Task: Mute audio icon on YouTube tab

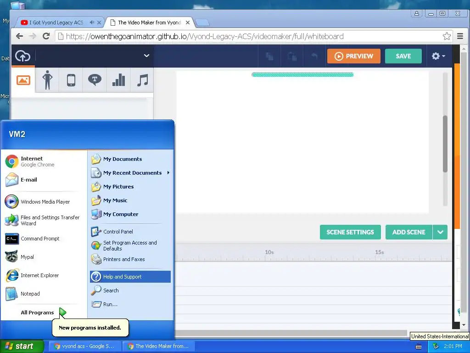Action: click(92, 22)
